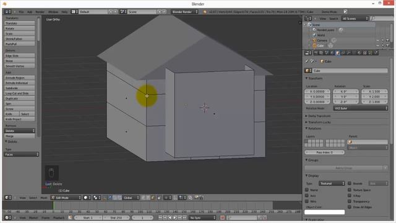Open the Faces type dropdown
The width and height of the screenshot is (396, 223).
tap(21, 154)
